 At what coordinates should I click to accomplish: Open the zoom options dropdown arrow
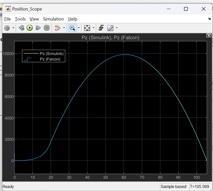78,28
